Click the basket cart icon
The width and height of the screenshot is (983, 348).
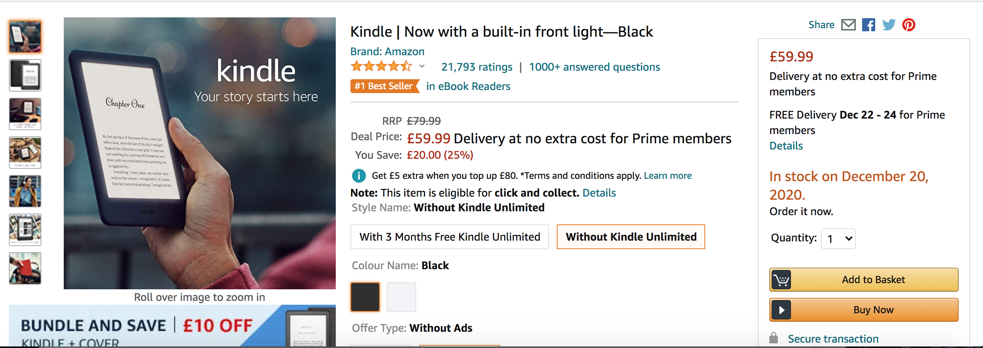[x=781, y=280]
